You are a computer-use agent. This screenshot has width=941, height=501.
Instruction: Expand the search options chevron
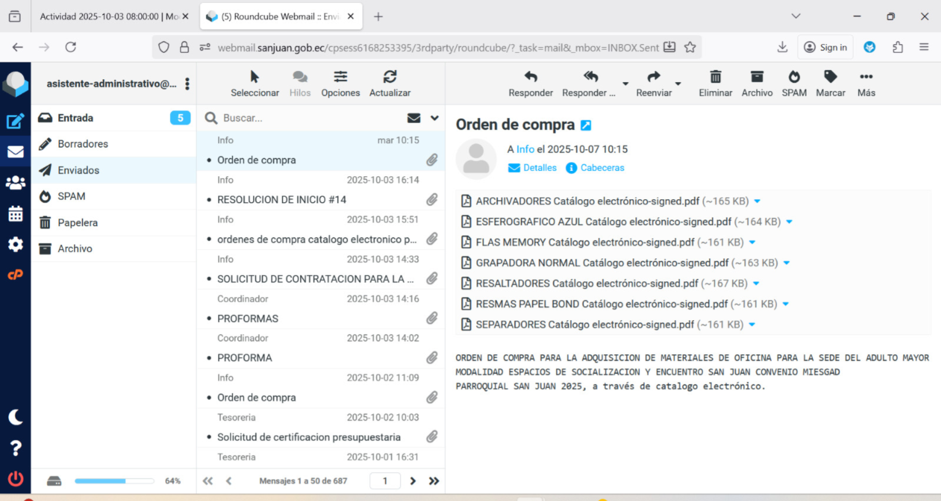click(435, 118)
